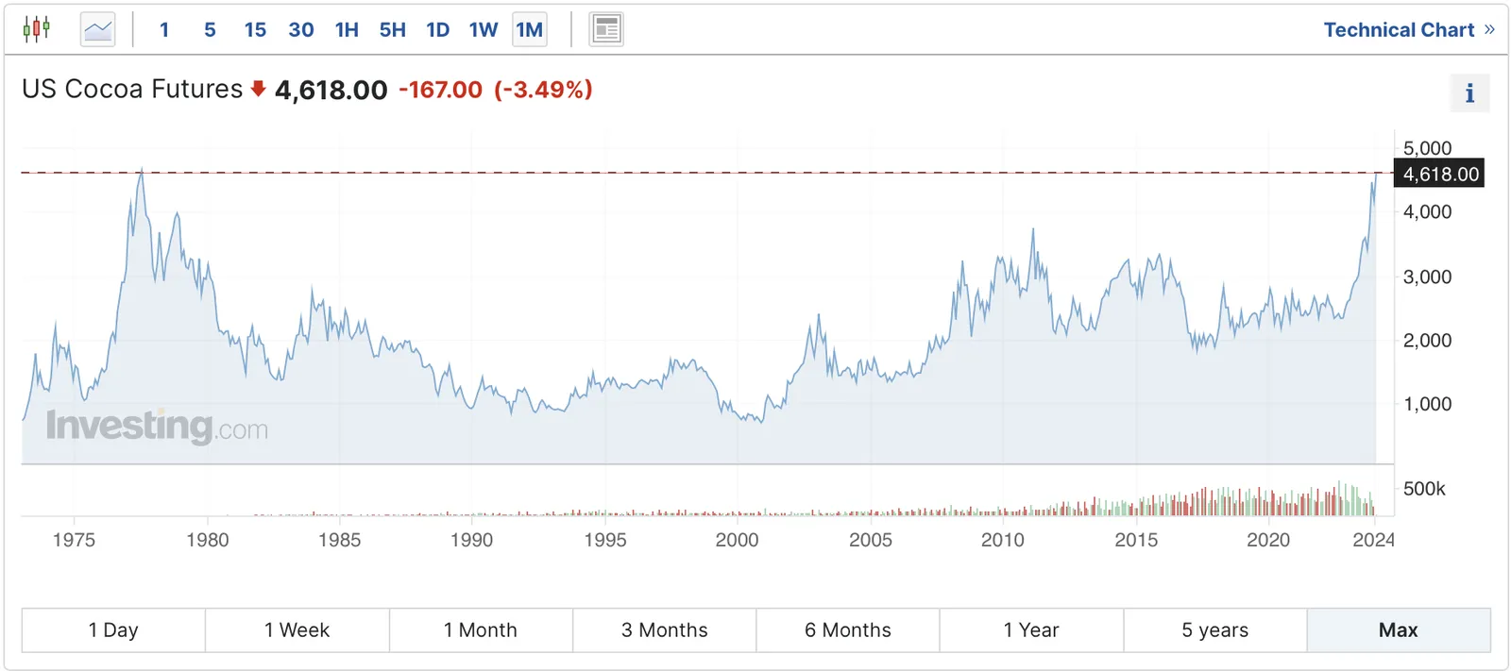Switch to candlestick chart type icon
The width and height of the screenshot is (1511, 671).
click(37, 29)
